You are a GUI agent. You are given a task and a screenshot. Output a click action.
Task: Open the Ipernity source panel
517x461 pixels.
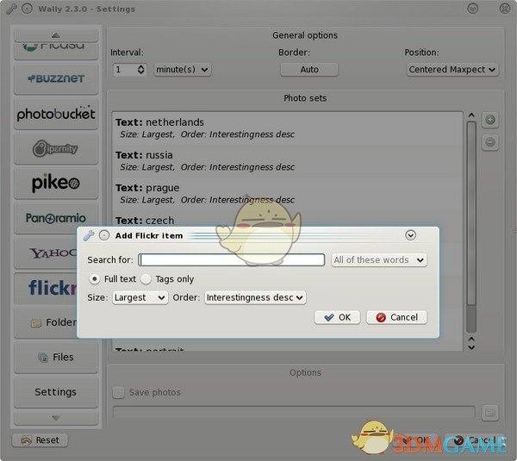(x=56, y=149)
